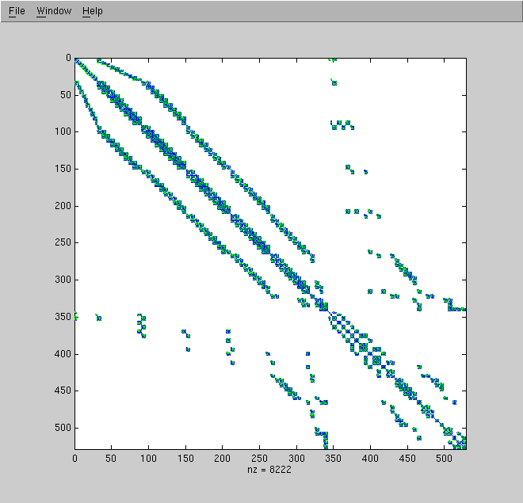Screen dimensions: 523x503
Task: Open the File menu
Action: [x=17, y=11]
